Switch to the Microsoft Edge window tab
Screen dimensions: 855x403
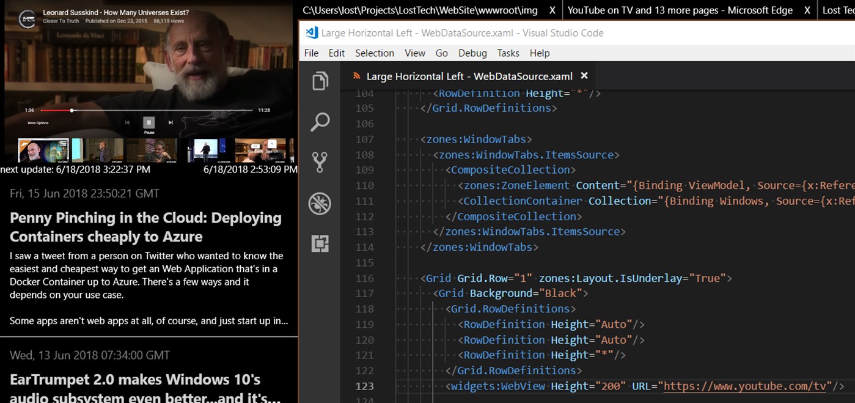[680, 10]
